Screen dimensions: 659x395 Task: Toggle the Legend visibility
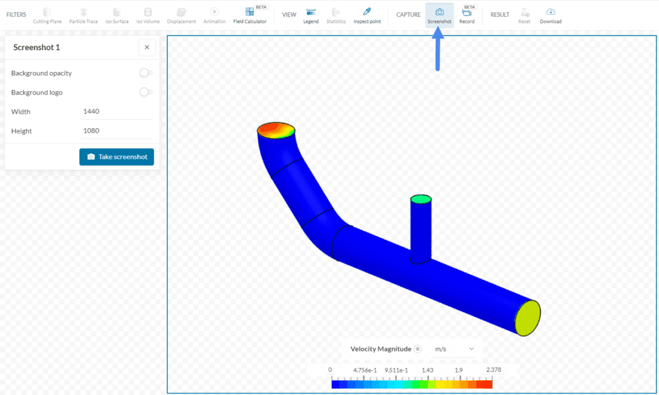click(311, 14)
